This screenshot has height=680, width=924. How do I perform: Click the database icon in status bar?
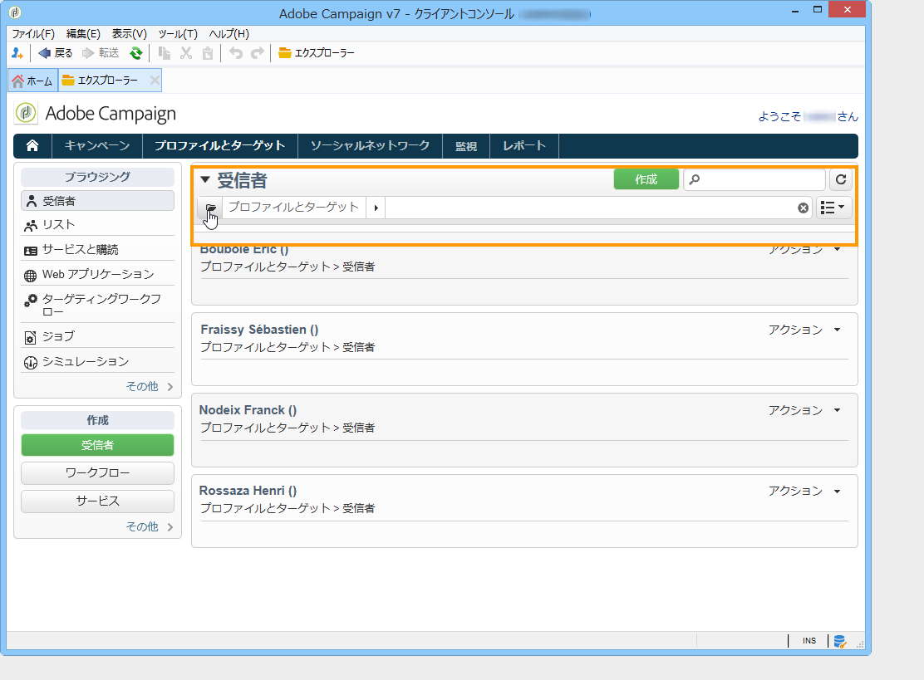[840, 641]
